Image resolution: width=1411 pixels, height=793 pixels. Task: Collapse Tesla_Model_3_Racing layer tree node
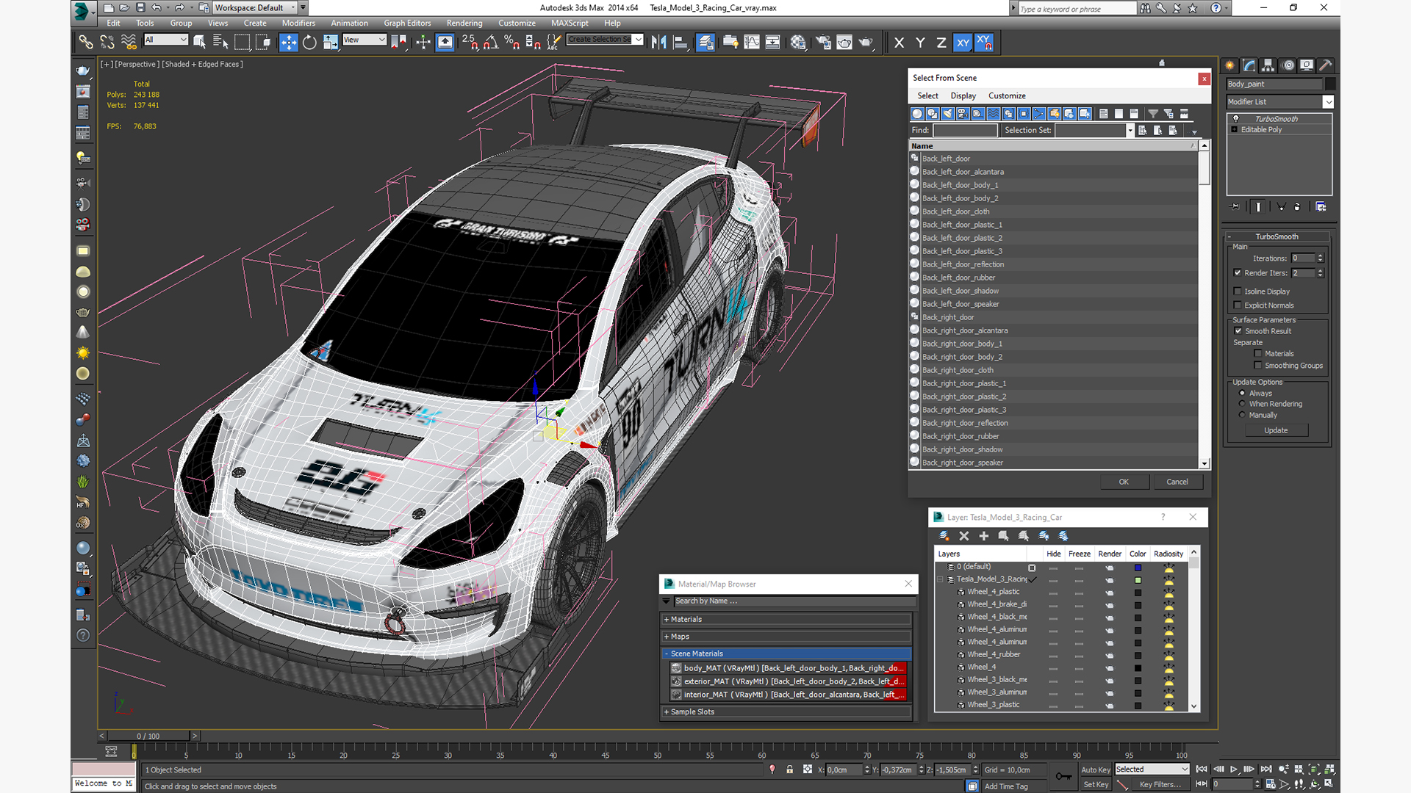tap(941, 579)
